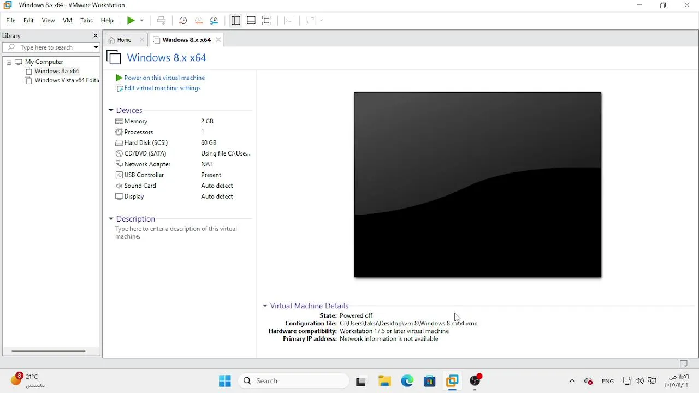This screenshot has height=393, width=699.
Task: Click the 'Powered off' state value
Action: [x=356, y=316]
